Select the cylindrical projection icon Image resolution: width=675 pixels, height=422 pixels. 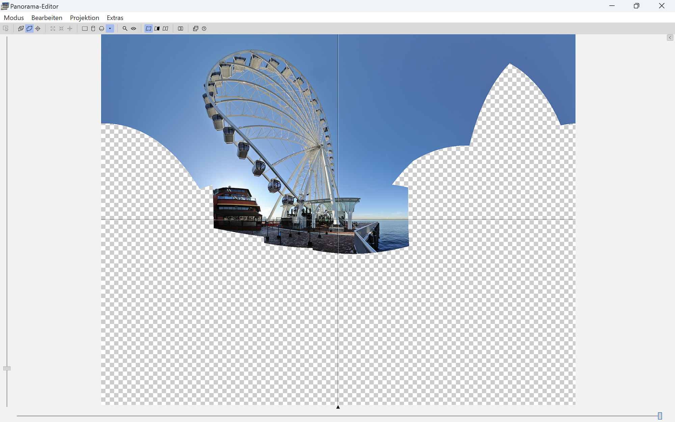coord(93,29)
